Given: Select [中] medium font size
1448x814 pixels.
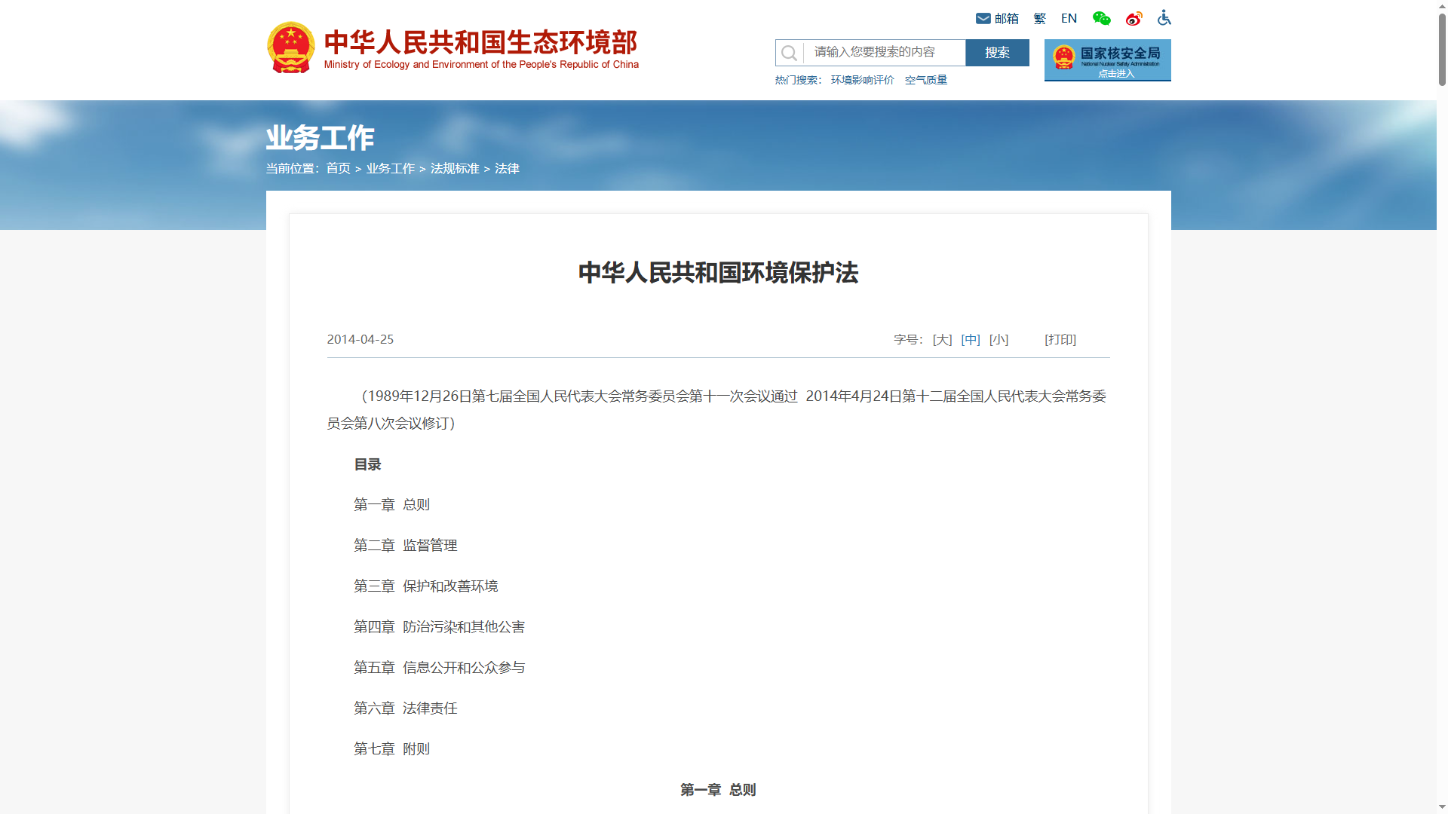Looking at the screenshot, I should [x=971, y=339].
